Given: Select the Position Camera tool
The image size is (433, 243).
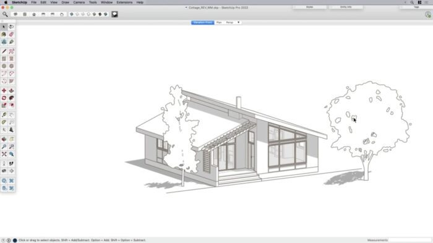Looking at the screenshot, I should coord(4,163).
